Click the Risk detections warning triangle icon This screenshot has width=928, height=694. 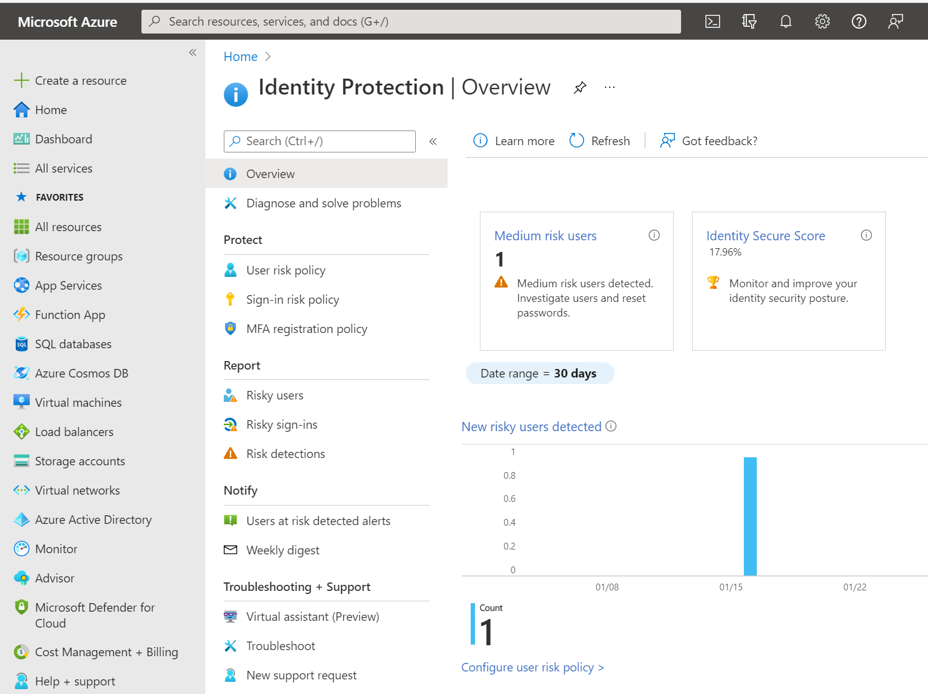pos(230,453)
